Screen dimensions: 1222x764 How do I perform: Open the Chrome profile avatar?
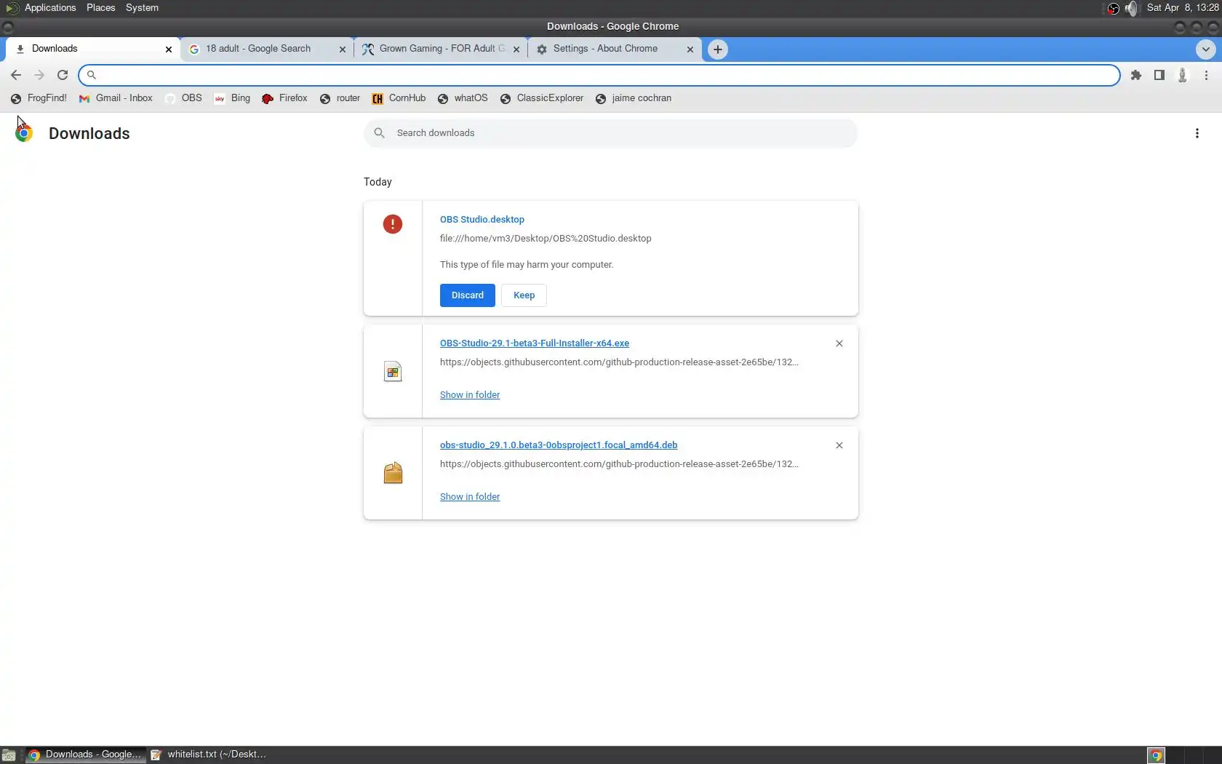point(1183,75)
